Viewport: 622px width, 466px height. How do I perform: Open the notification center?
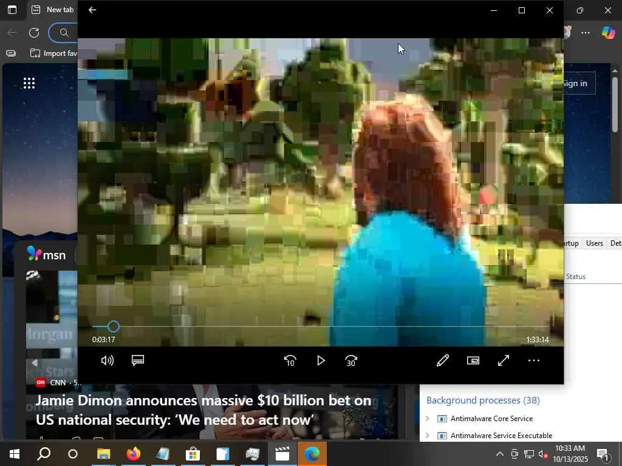point(603,454)
